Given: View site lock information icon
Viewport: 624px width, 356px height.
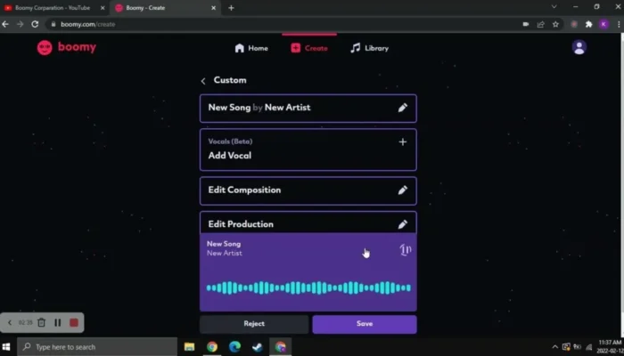Looking at the screenshot, I should click(x=53, y=24).
